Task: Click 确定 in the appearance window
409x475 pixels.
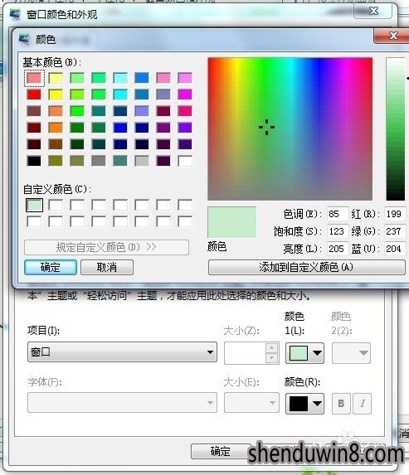Action: point(221,451)
